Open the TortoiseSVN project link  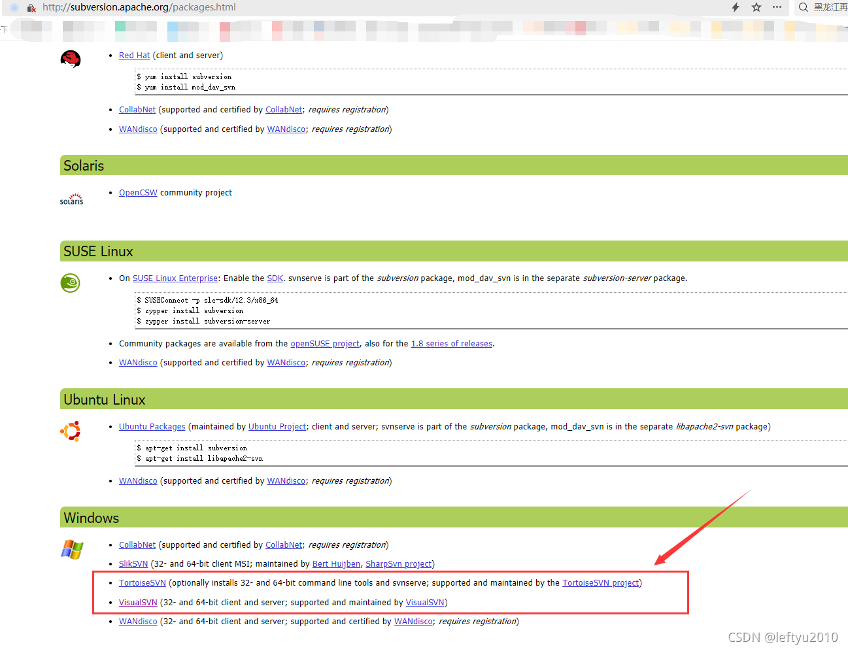[x=601, y=583]
